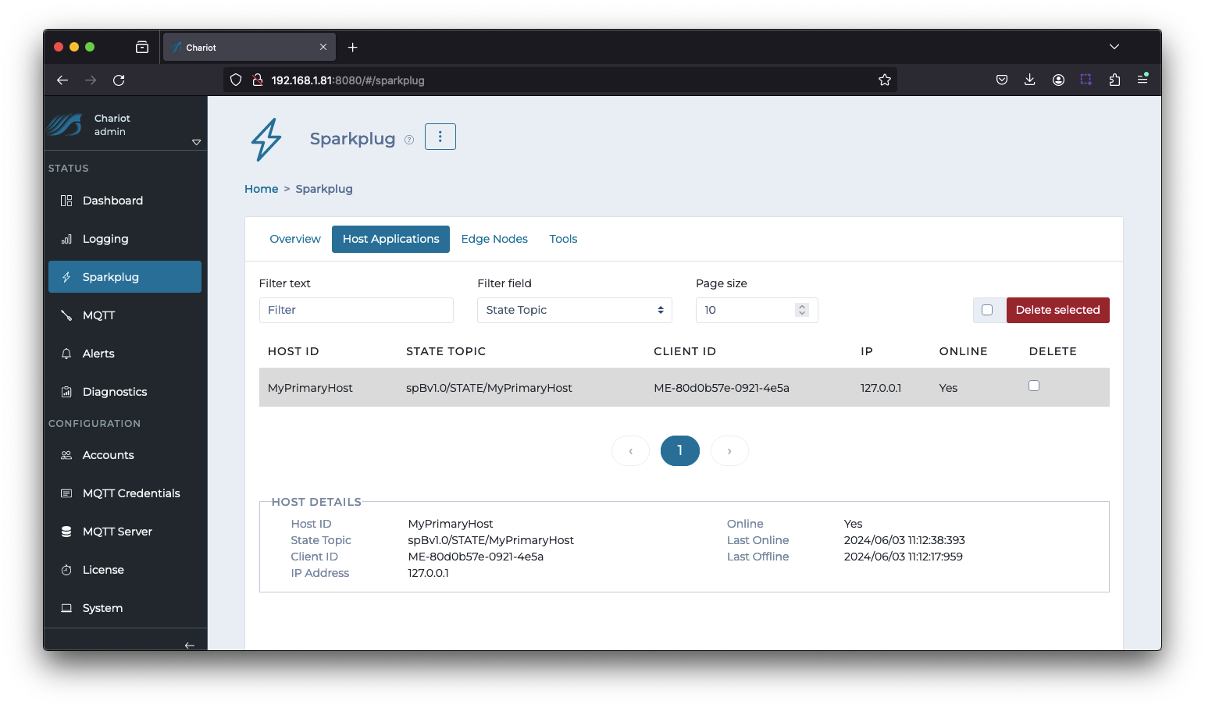Screen dimensions: 1205x708
Task: Open the System configuration page
Action: point(125,608)
